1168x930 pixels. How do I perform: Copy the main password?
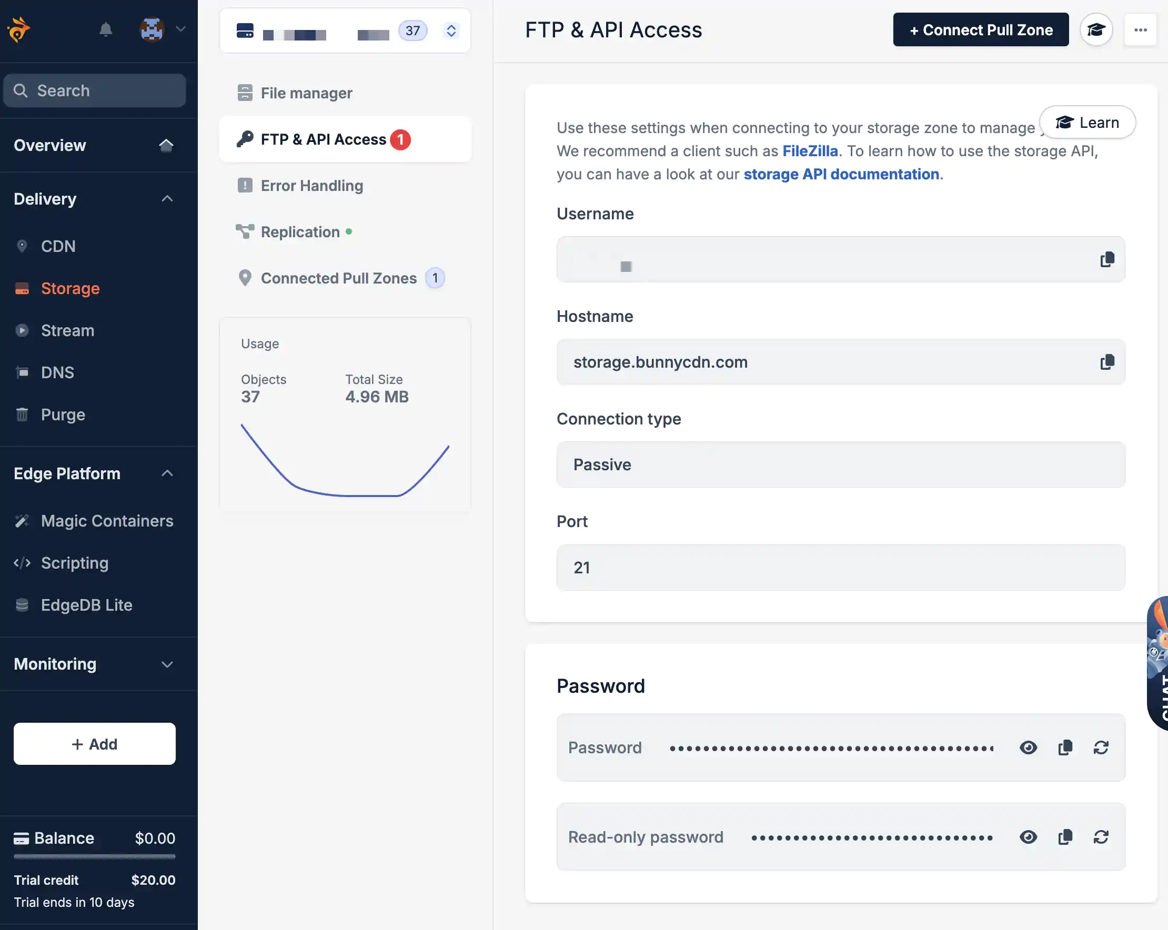[1065, 747]
